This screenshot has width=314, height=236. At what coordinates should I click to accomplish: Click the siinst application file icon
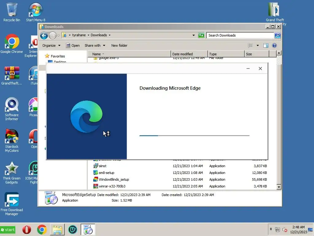tap(96, 166)
